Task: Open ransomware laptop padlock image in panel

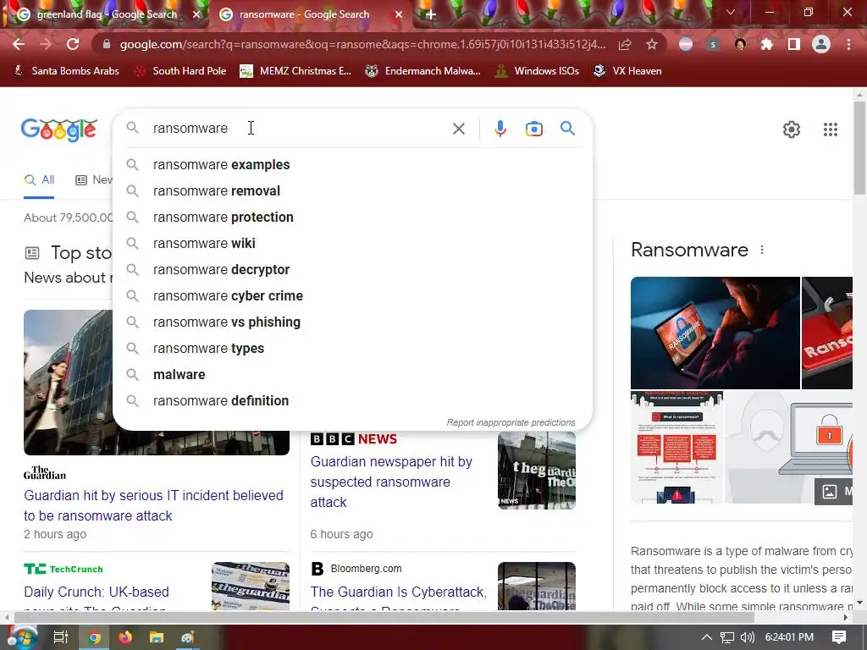Action: coord(715,333)
